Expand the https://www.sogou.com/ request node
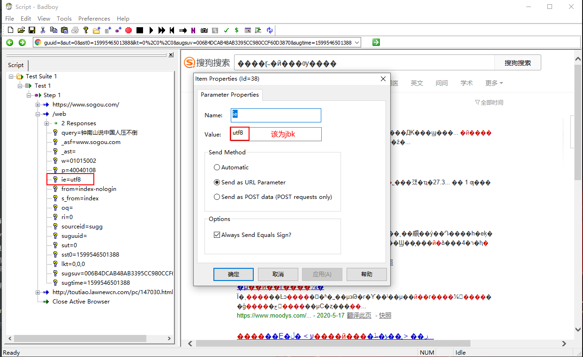Image resolution: width=583 pixels, height=357 pixels. (x=38, y=105)
